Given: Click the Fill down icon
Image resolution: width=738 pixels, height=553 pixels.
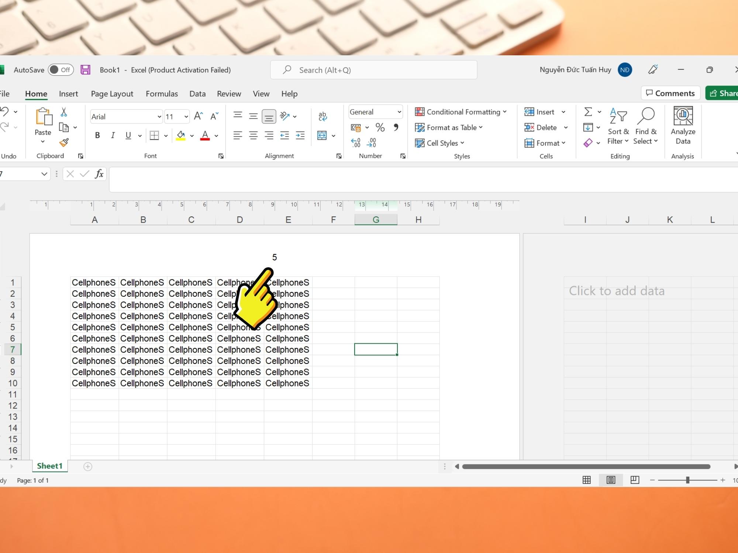Looking at the screenshot, I should [x=588, y=128].
